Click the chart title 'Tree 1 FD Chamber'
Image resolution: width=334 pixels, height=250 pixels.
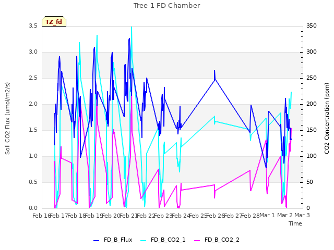tap(167, 6)
